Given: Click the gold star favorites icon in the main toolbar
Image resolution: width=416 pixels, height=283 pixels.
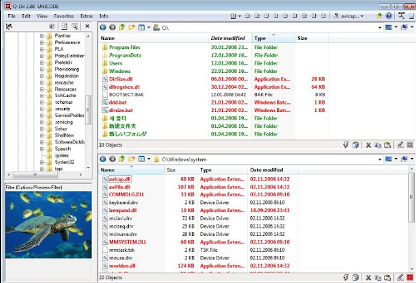Looking at the screenshot, I should (x=379, y=16).
